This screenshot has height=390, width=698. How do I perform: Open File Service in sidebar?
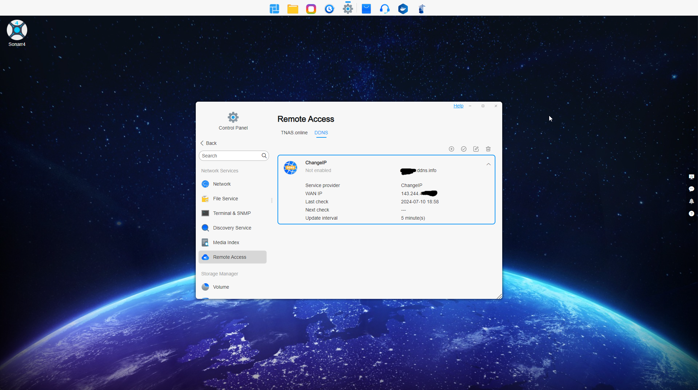225,199
